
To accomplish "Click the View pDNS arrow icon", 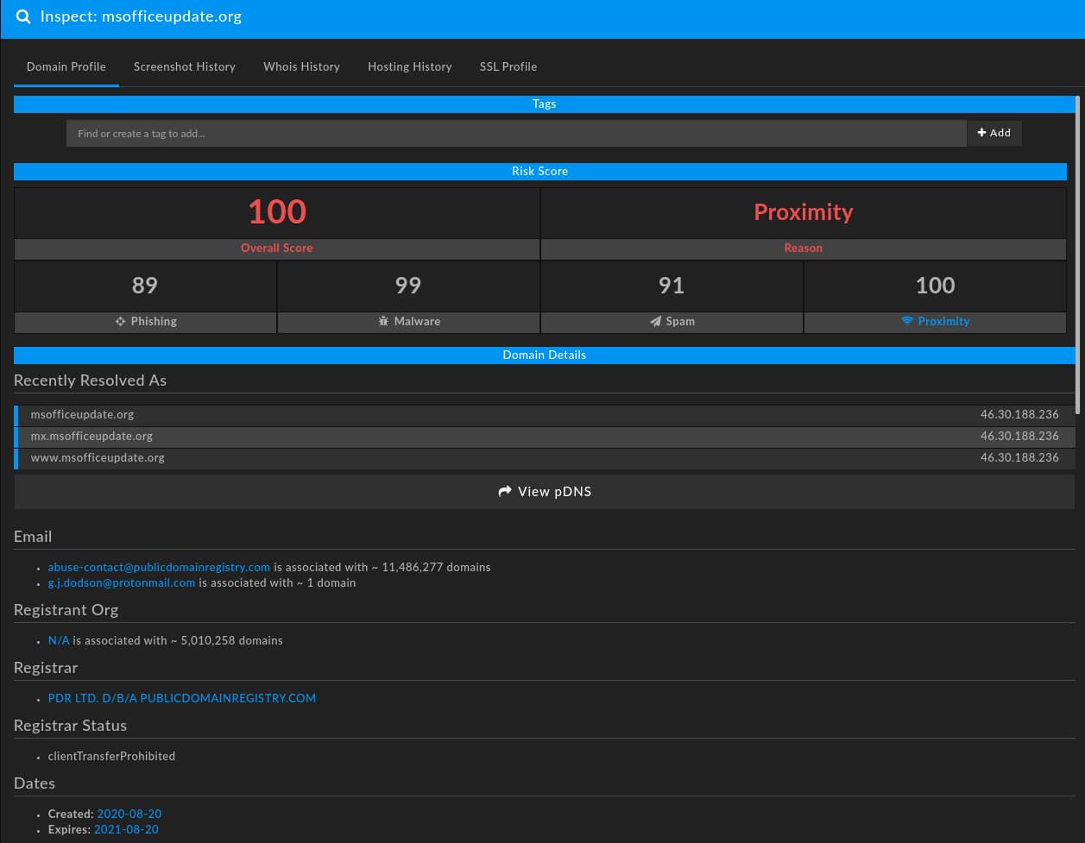I will point(505,491).
